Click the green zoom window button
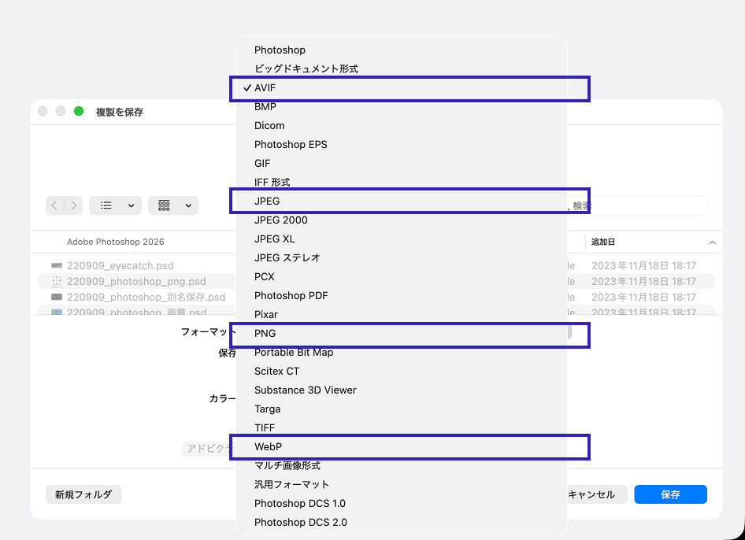Image resolution: width=745 pixels, height=540 pixels. click(79, 112)
